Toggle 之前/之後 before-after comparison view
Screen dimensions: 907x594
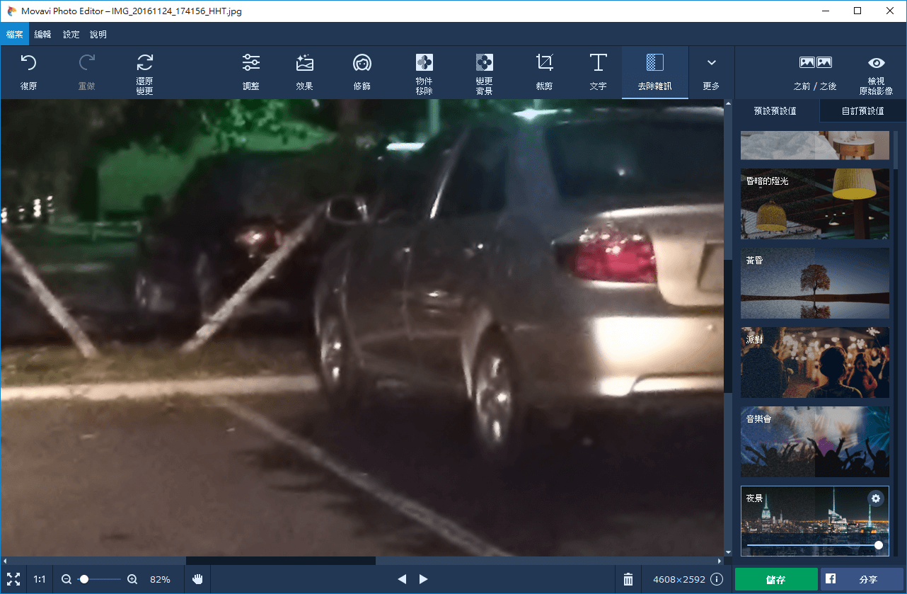pyautogui.click(x=815, y=64)
